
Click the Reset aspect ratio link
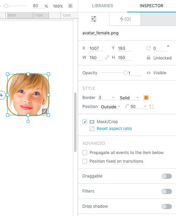point(114,129)
